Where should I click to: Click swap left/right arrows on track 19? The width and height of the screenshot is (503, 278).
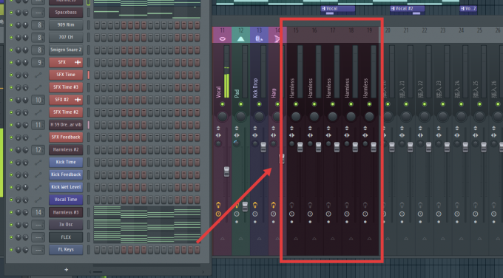point(365,135)
